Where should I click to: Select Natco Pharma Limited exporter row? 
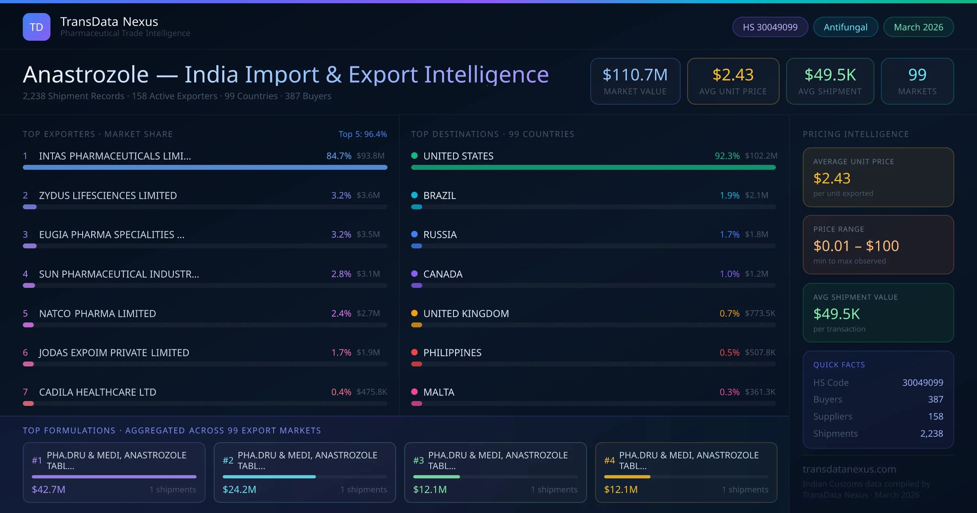coord(97,313)
